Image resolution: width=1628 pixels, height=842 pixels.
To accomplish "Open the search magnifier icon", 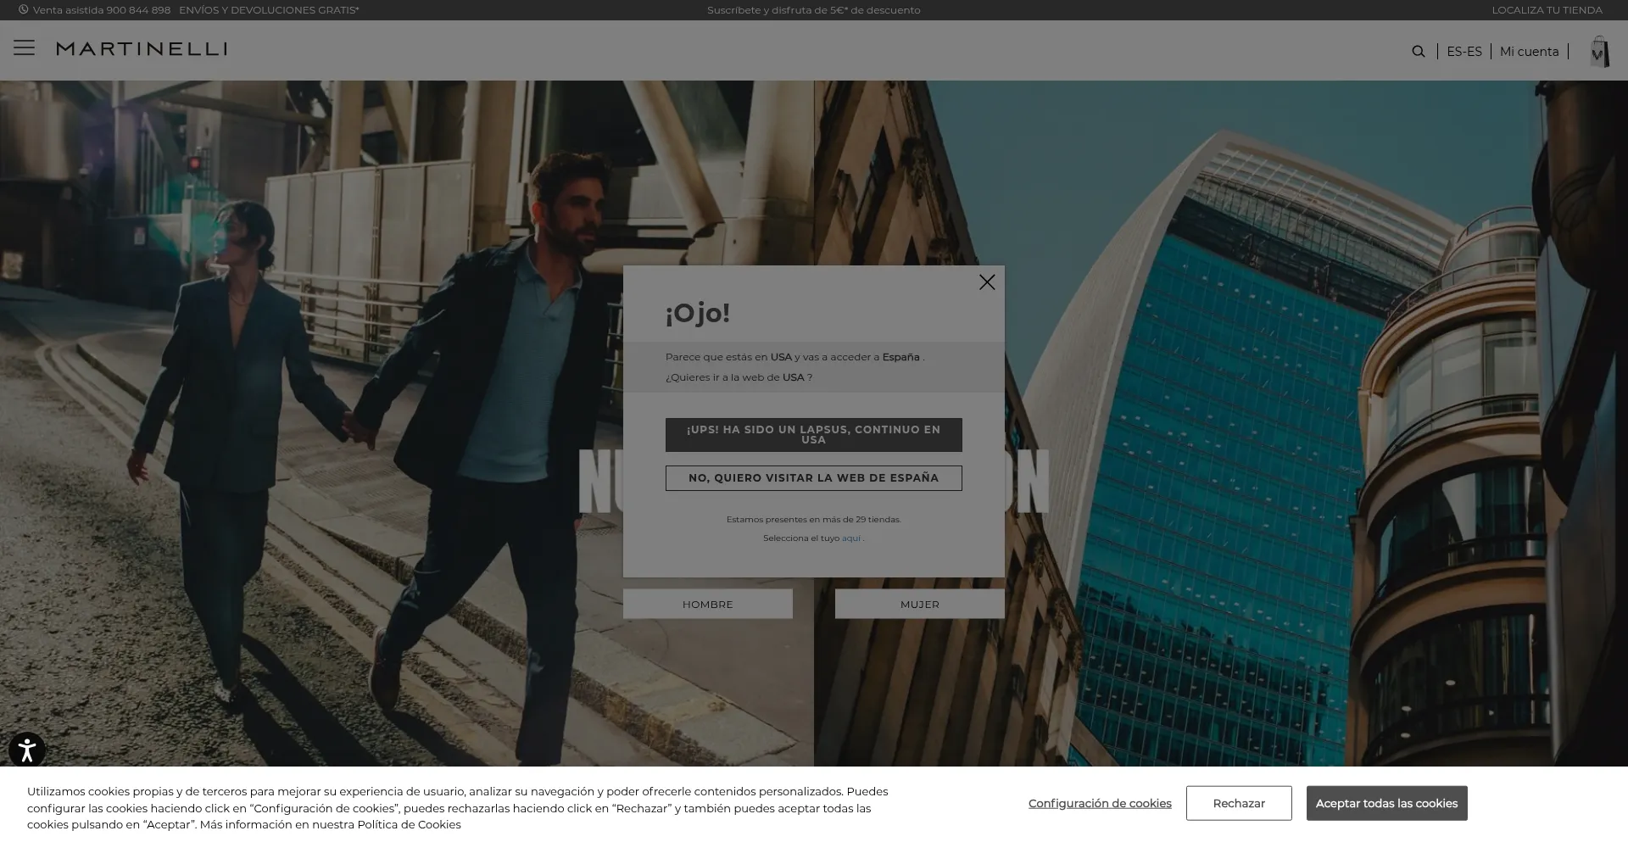I will click(x=1418, y=52).
